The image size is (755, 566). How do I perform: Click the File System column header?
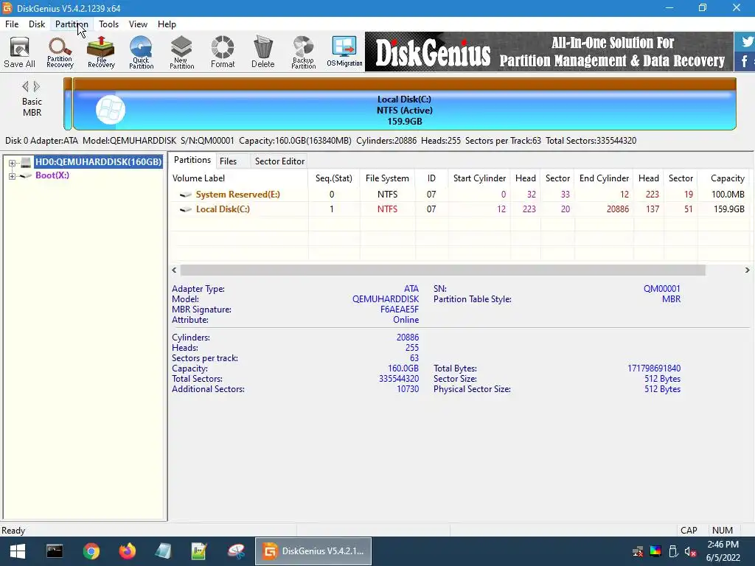point(387,178)
